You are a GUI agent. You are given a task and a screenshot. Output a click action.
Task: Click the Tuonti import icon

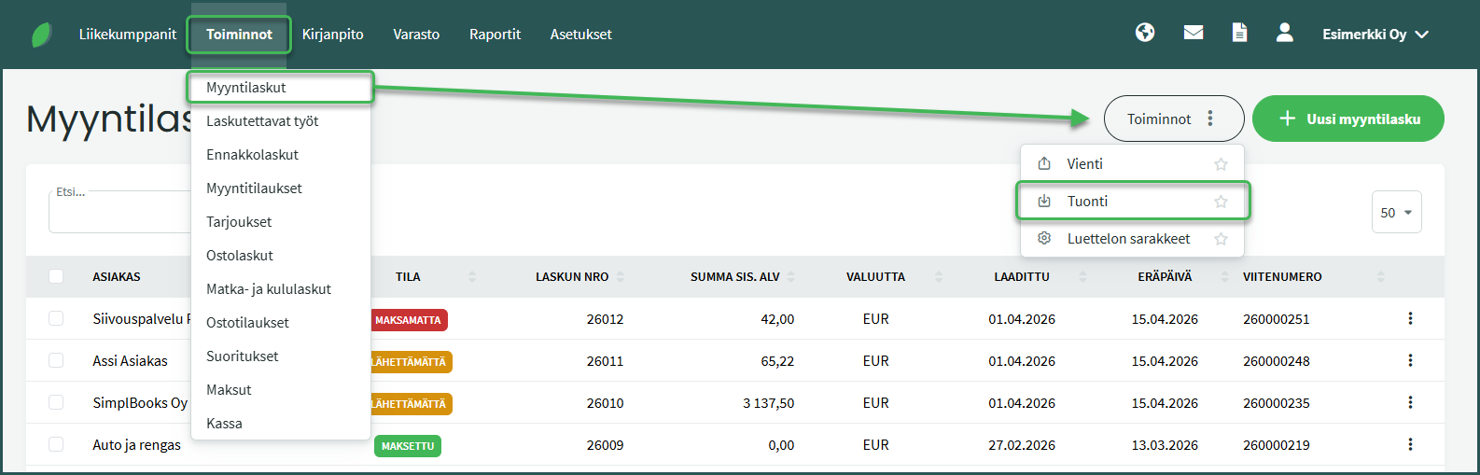click(1044, 201)
